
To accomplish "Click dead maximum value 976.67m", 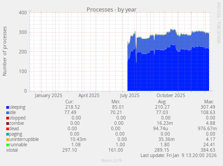I will click(207, 128).
